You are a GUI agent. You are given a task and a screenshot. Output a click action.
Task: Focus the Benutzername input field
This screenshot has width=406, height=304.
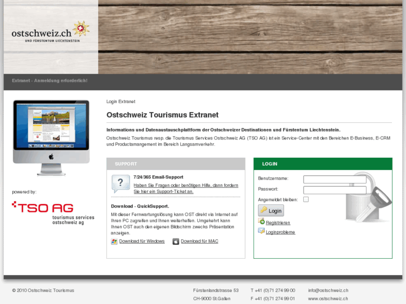pos(335,179)
